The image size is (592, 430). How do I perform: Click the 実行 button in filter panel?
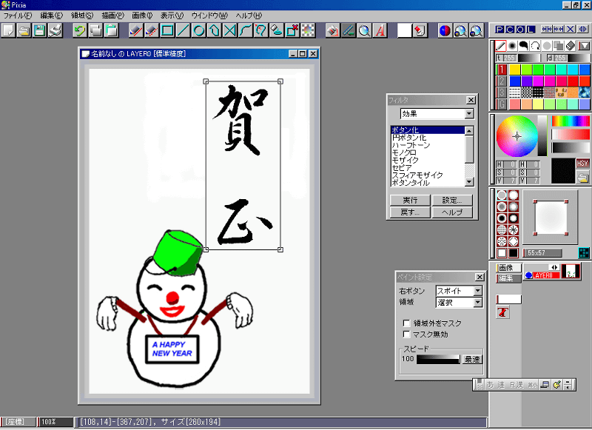coord(409,200)
